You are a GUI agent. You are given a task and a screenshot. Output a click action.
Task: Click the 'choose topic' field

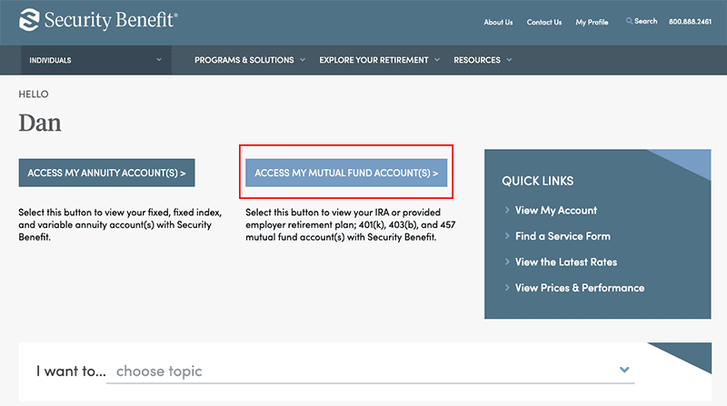[371, 371]
